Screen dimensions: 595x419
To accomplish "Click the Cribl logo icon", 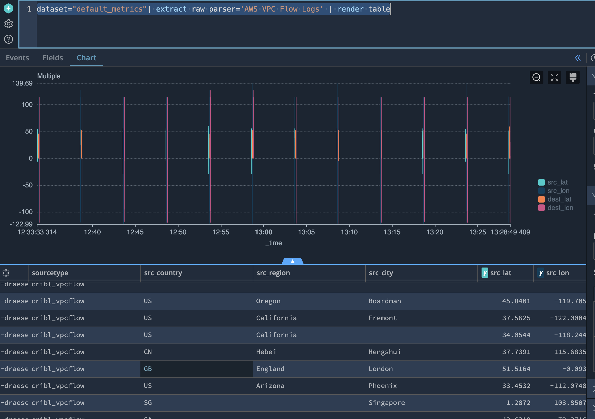I will coord(8,8).
